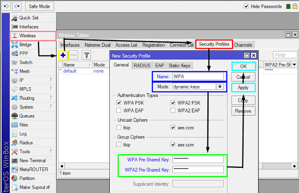Viewport: 299px width, 193px height.
Task: Toggle Hide Passwords checkbox
Action: (x=246, y=6)
